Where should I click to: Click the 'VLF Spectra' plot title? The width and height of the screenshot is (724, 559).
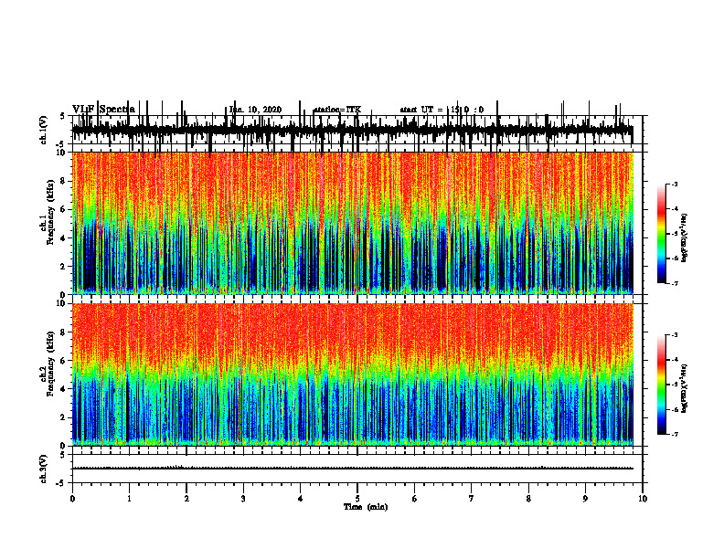[x=104, y=109]
